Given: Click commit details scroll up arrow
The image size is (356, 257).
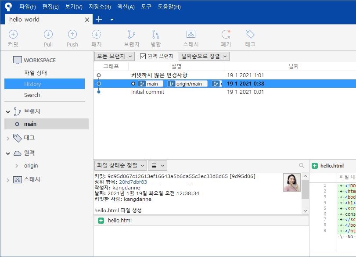Looking at the screenshot, I should coord(306,176).
